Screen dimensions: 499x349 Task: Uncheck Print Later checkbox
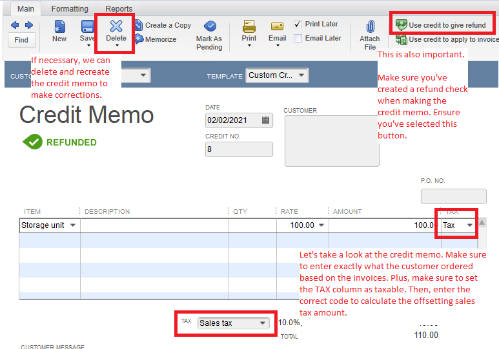point(298,24)
